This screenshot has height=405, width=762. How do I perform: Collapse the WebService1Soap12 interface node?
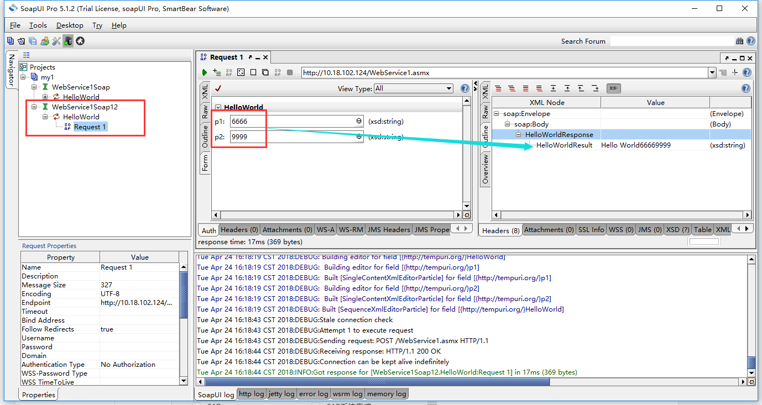tap(34, 107)
